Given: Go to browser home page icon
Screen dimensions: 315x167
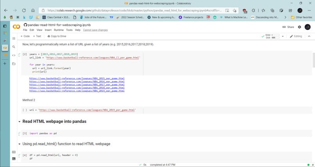Looking at the screenshot, I should pos(33,11).
